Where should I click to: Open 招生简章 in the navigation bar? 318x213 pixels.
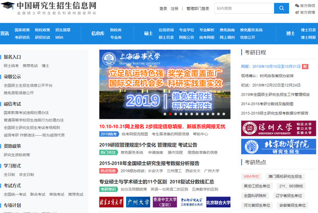pyautogui.click(x=63, y=30)
